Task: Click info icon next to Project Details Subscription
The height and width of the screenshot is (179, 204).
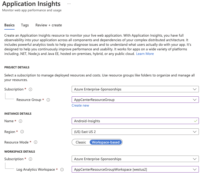Action: [x=30, y=89]
